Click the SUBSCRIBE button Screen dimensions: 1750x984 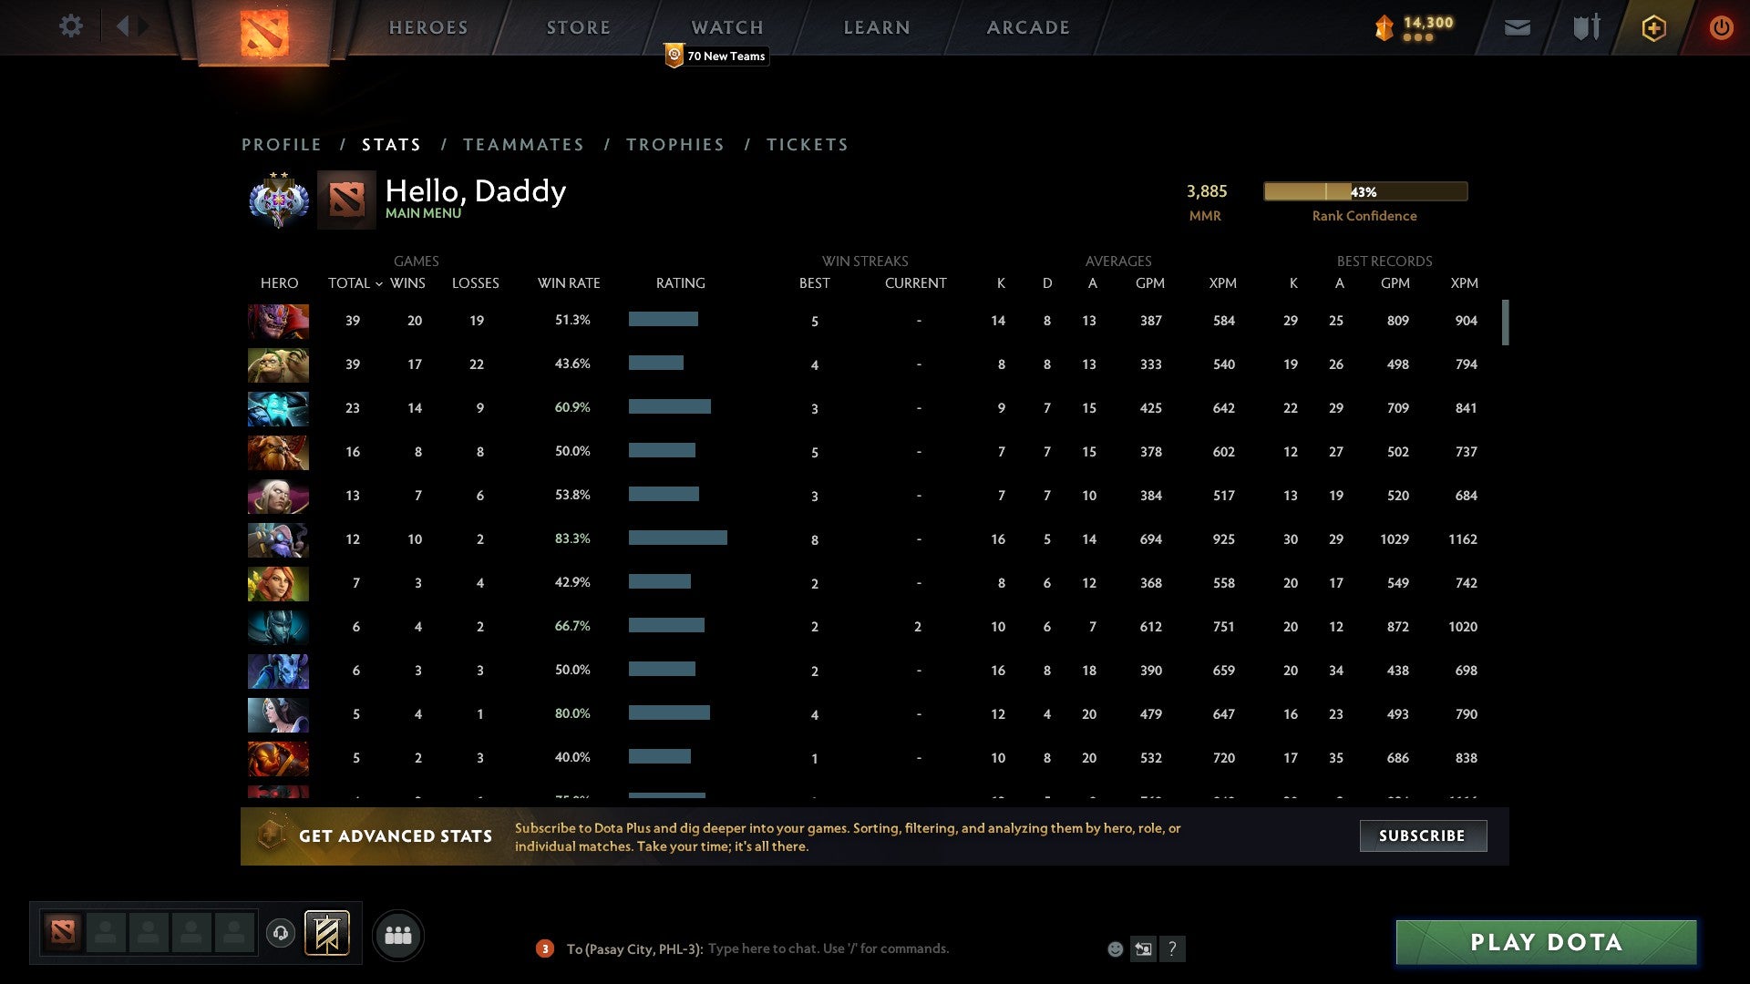[x=1422, y=835]
